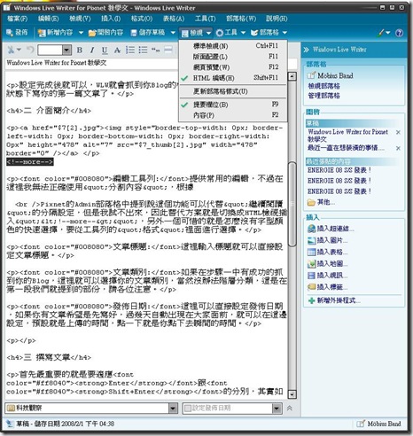The width and height of the screenshot is (413, 436).
Task: Toggle the checked HTML 編碼(H) view option
Action: (x=233, y=78)
